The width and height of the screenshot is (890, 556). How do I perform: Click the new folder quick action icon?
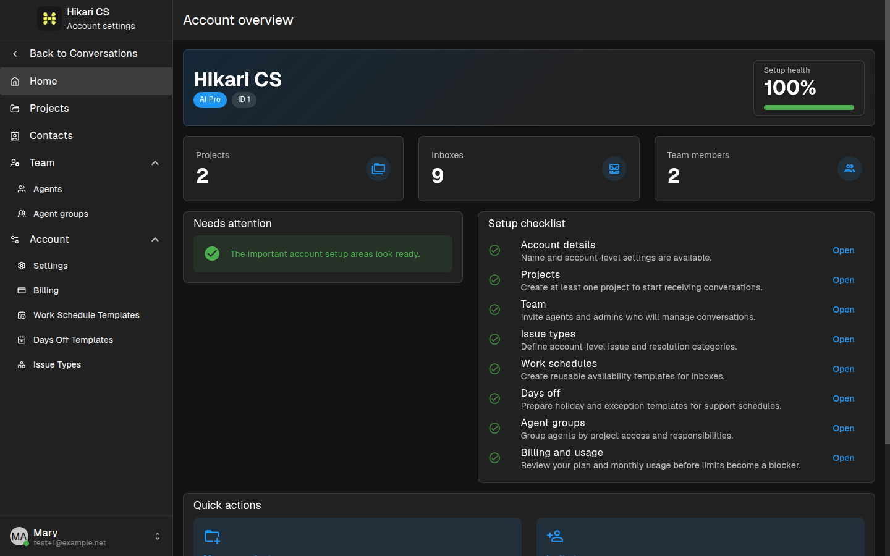(213, 536)
